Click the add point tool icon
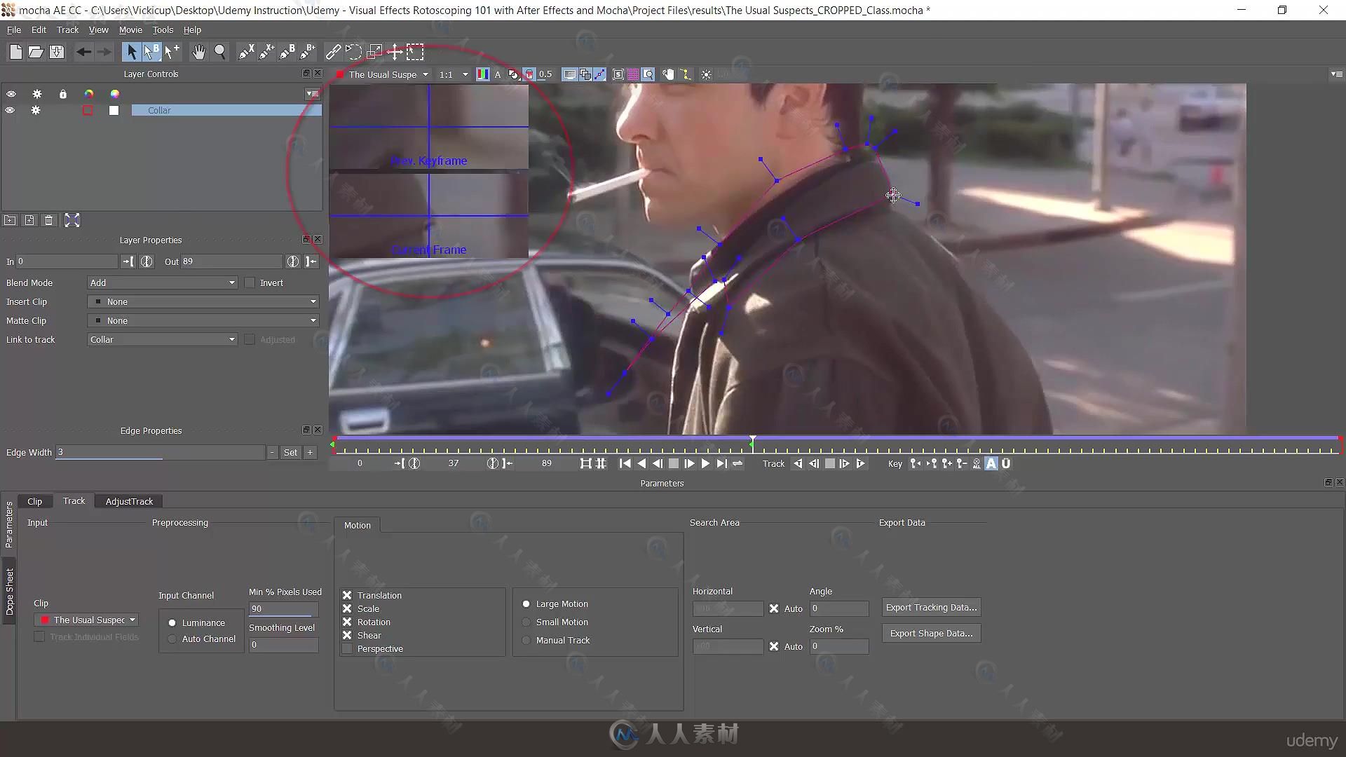This screenshot has height=757, width=1346. pos(172,53)
